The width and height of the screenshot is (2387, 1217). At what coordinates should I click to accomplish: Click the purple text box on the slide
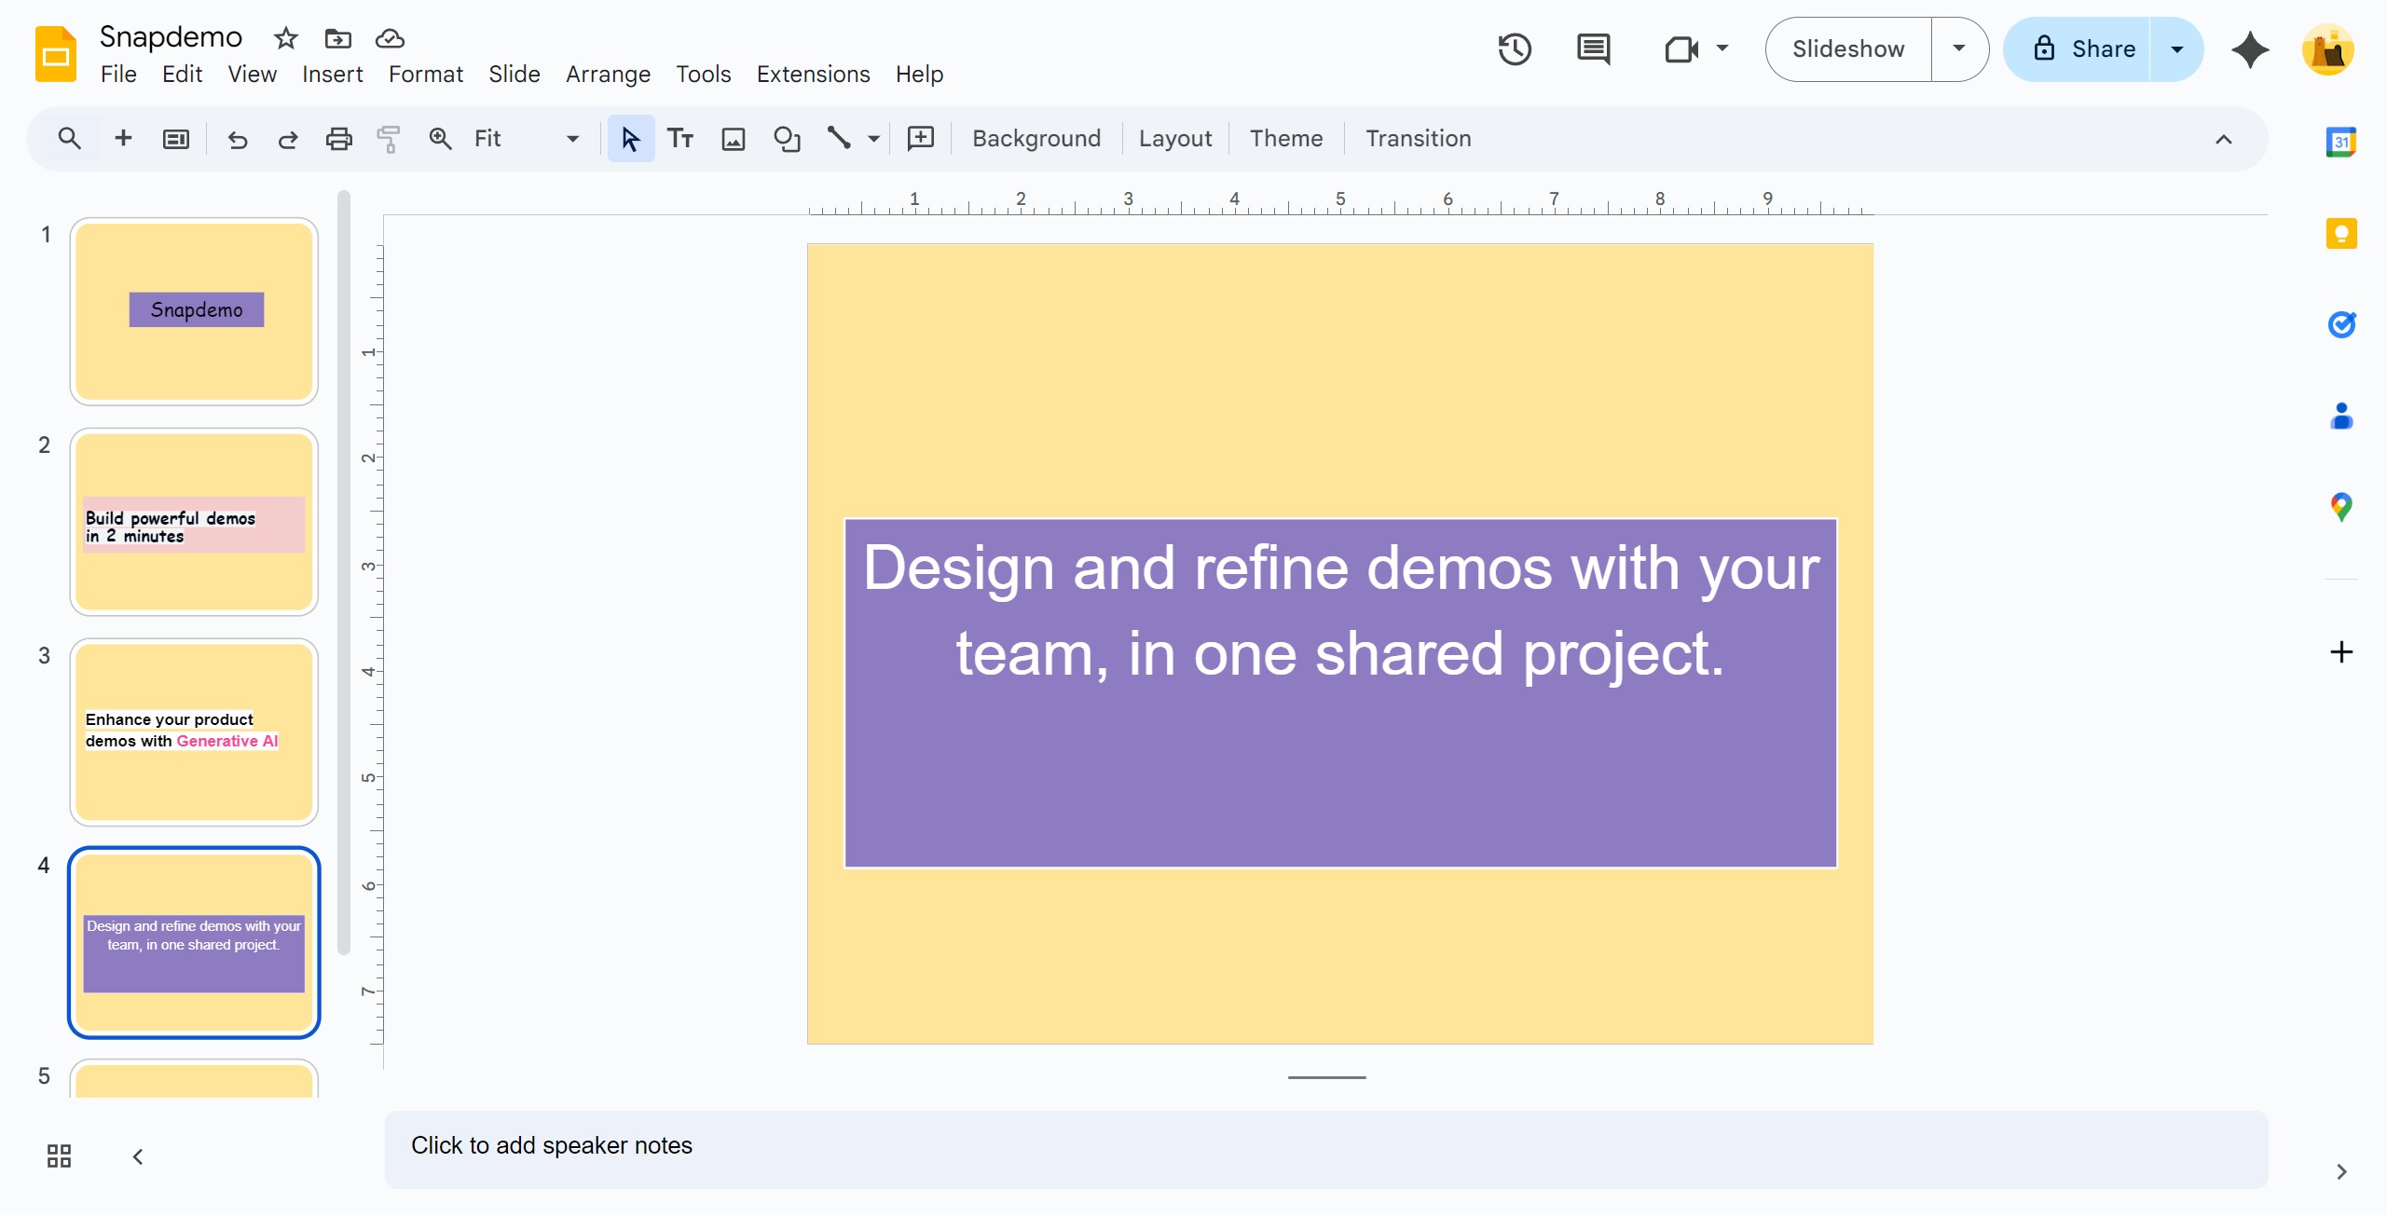(x=1340, y=692)
